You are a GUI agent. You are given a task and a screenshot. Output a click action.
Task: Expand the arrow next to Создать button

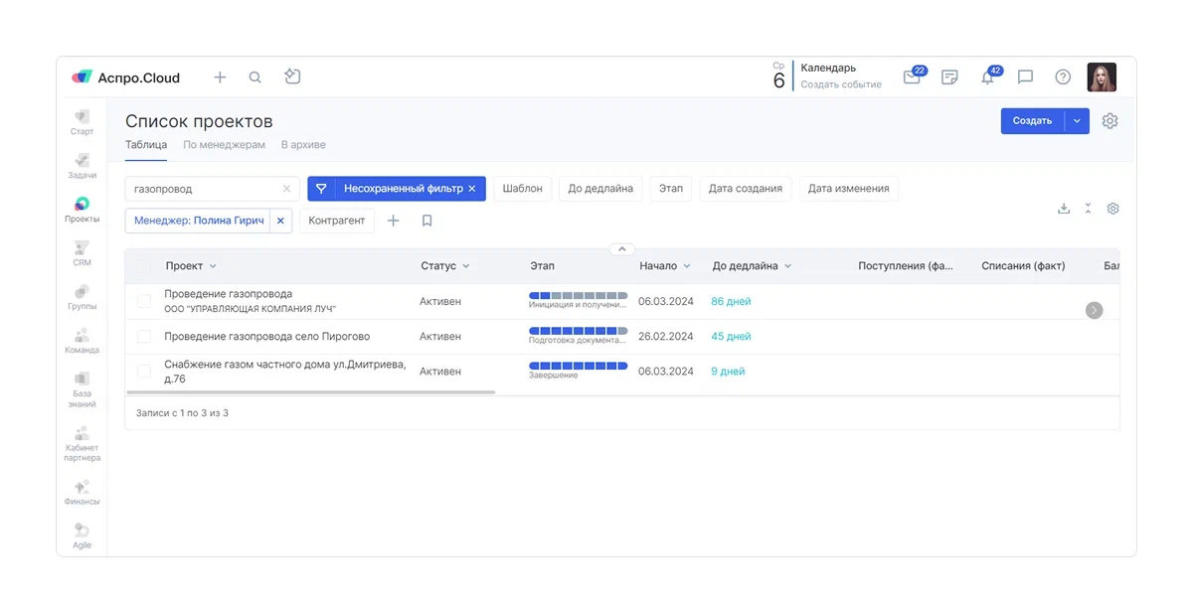point(1078,121)
